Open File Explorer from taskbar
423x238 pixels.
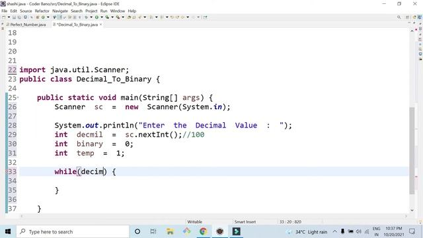click(170, 231)
